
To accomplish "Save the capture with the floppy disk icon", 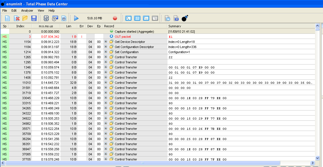I will tap(34, 18).
